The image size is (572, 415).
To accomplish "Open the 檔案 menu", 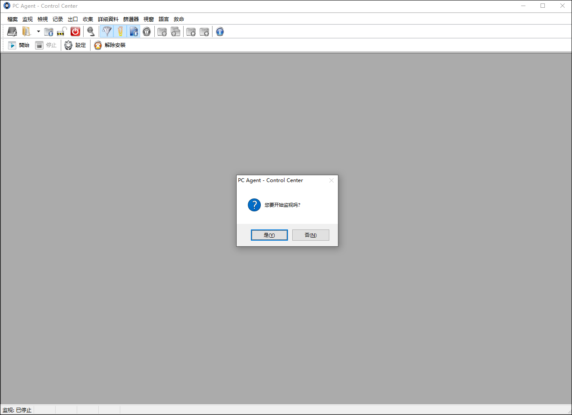I will pos(13,19).
